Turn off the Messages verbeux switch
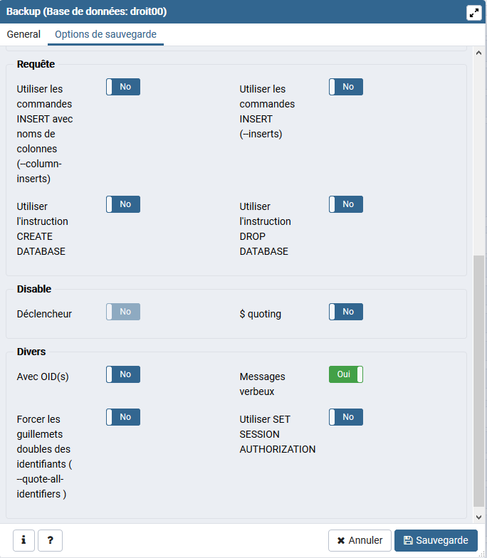The width and height of the screenshot is (487, 558). pyautogui.click(x=346, y=374)
